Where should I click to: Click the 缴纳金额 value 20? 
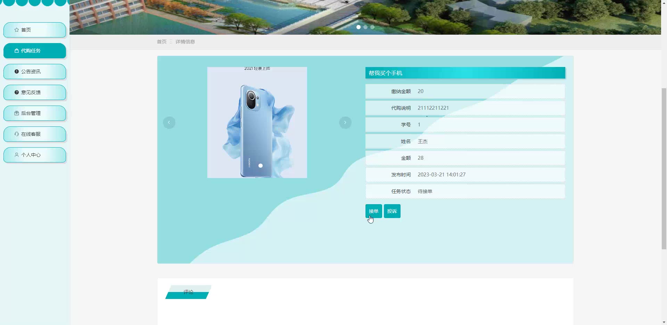[x=420, y=91]
